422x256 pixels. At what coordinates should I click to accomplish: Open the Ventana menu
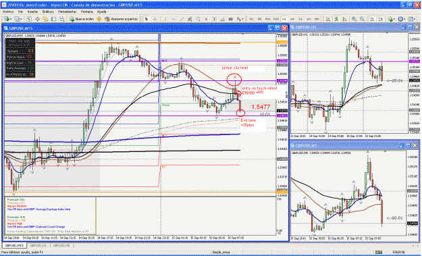[87, 12]
